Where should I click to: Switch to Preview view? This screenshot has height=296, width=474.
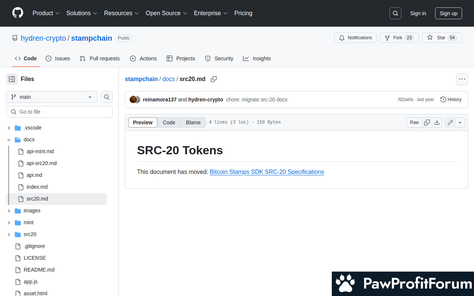point(143,122)
